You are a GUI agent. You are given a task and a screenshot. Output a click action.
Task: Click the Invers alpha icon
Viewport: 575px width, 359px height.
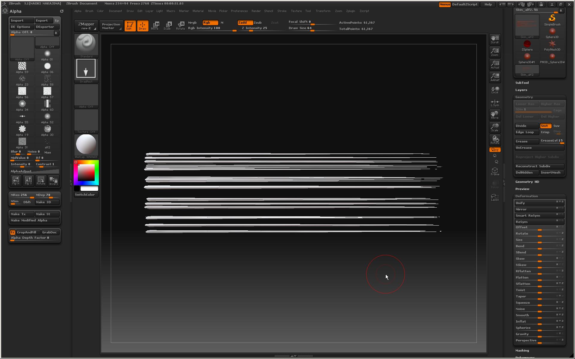point(54,180)
